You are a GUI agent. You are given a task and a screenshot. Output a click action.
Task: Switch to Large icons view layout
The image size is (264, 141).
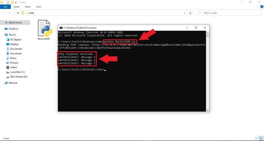261,138
